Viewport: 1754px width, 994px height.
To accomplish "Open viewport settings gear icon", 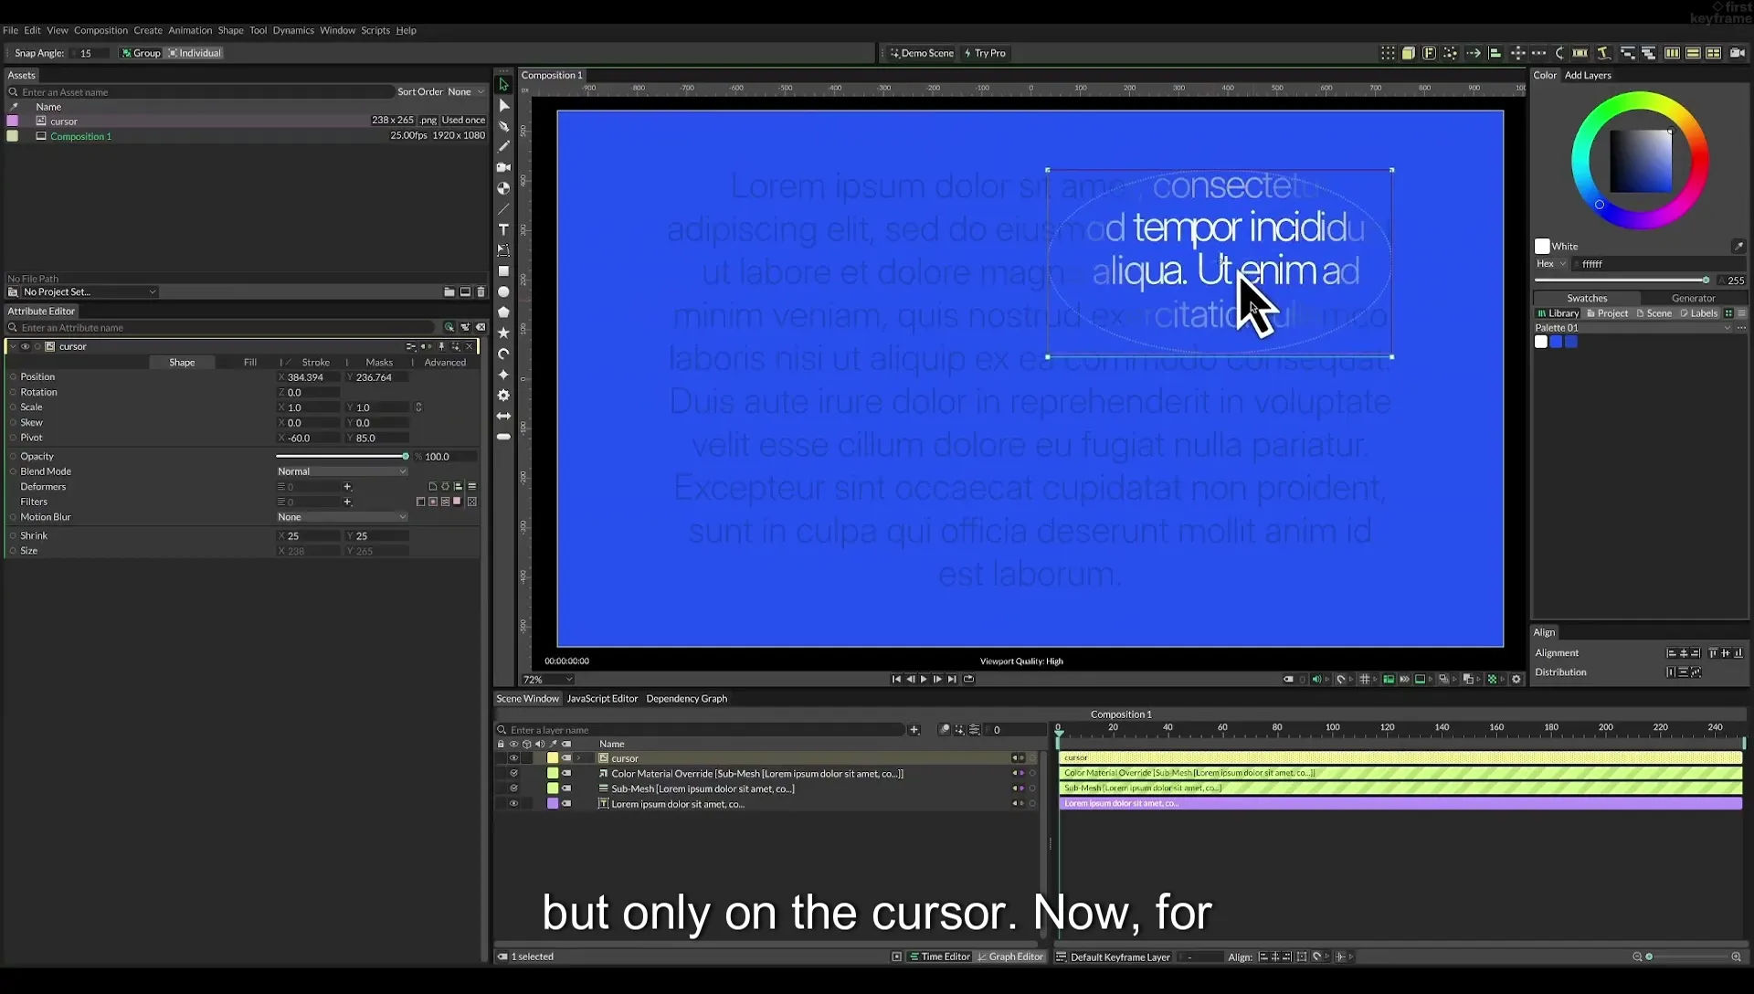I will [x=1516, y=680].
